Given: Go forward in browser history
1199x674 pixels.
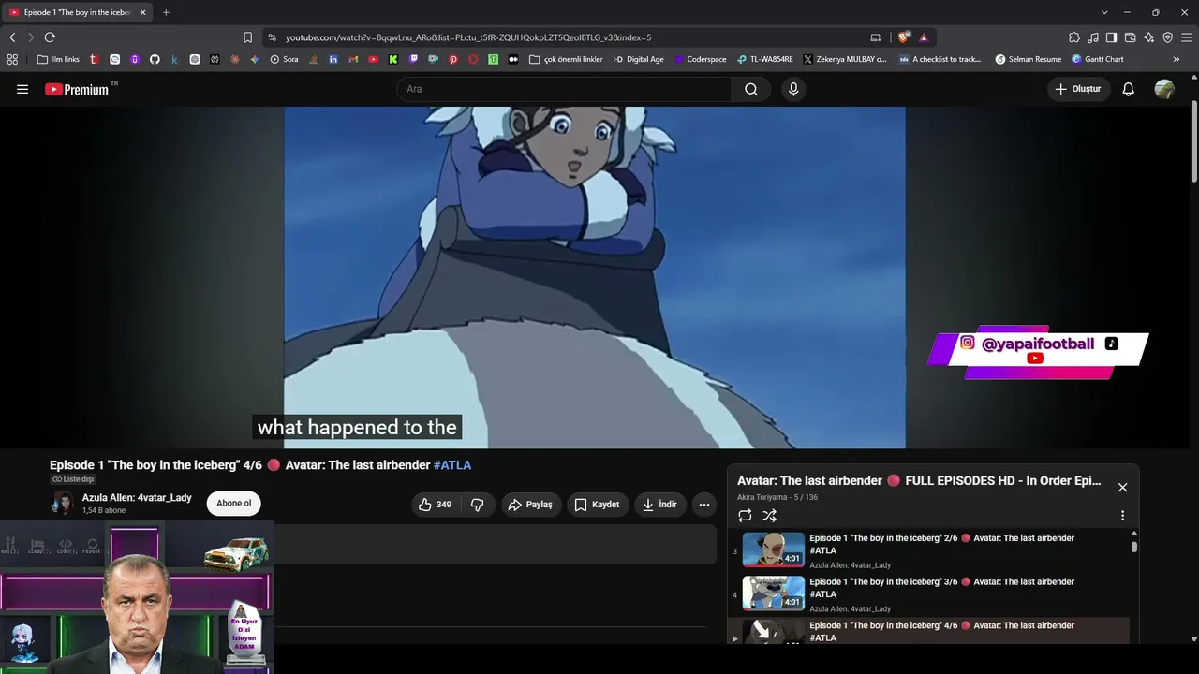Looking at the screenshot, I should coord(31,37).
